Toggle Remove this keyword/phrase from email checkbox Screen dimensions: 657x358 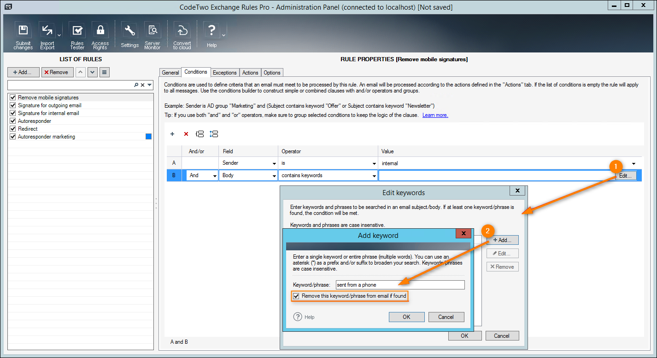[x=297, y=296]
